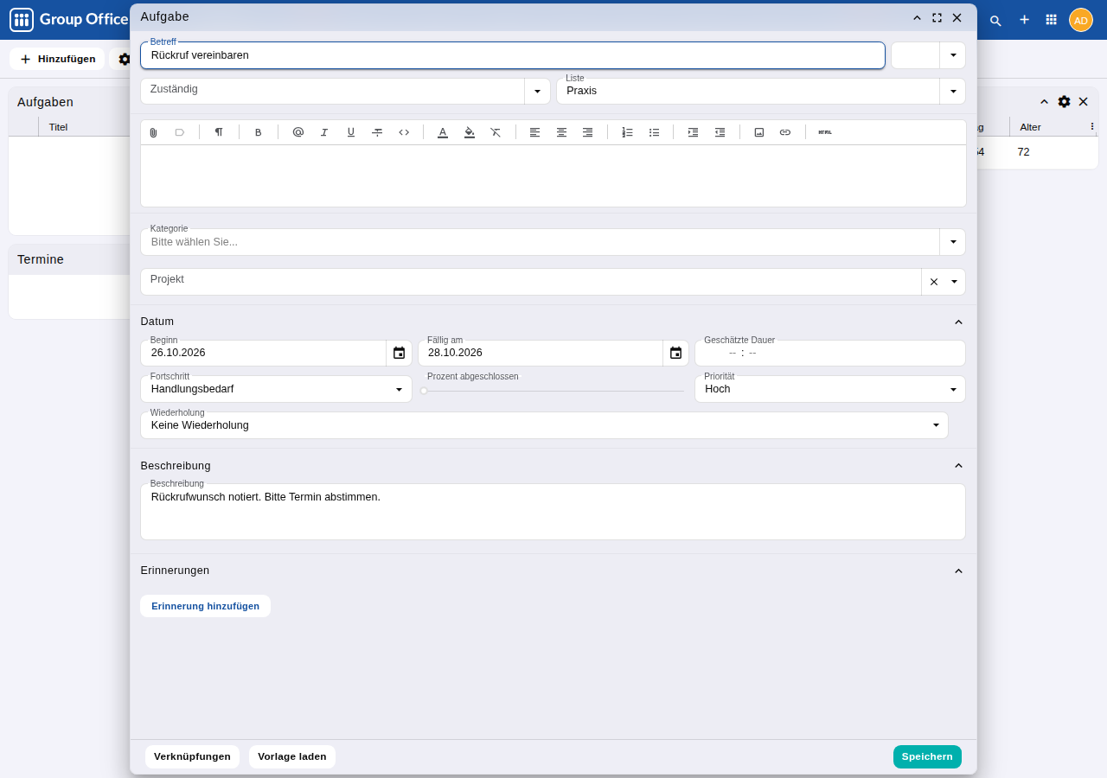Switch the editor to HTML source view
Screen dimensions: 1107x778
825,132
